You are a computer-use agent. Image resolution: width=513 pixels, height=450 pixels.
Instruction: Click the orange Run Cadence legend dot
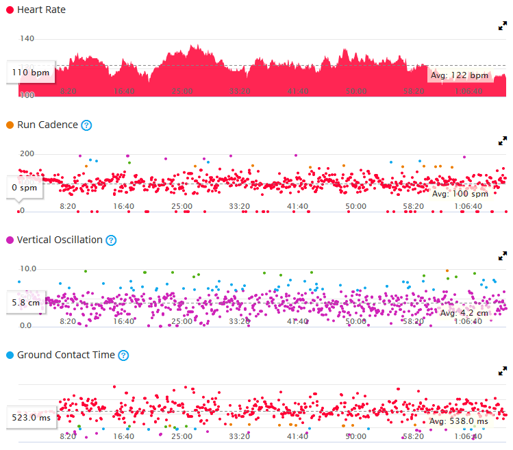pos(10,125)
